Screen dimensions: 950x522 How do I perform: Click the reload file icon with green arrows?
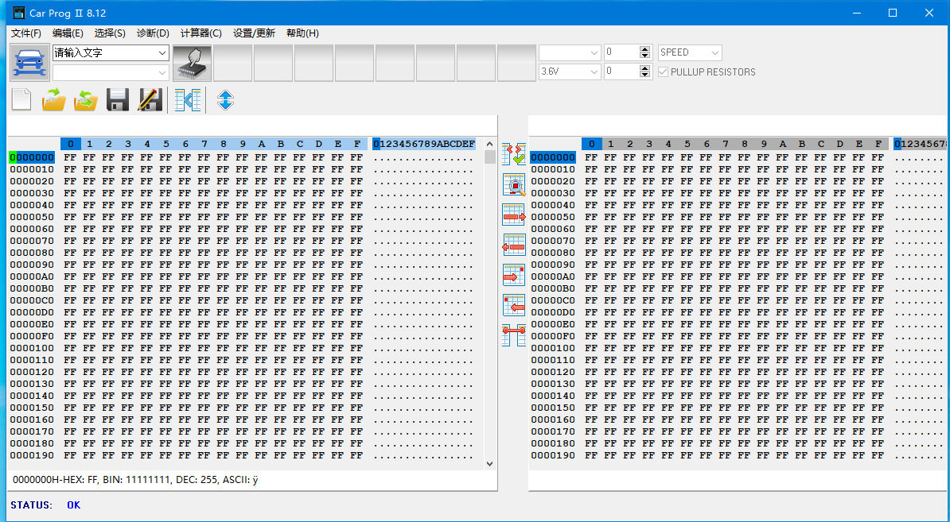(85, 99)
